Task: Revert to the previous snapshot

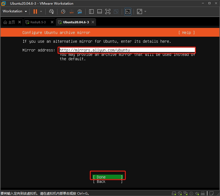Action: pos(71,11)
